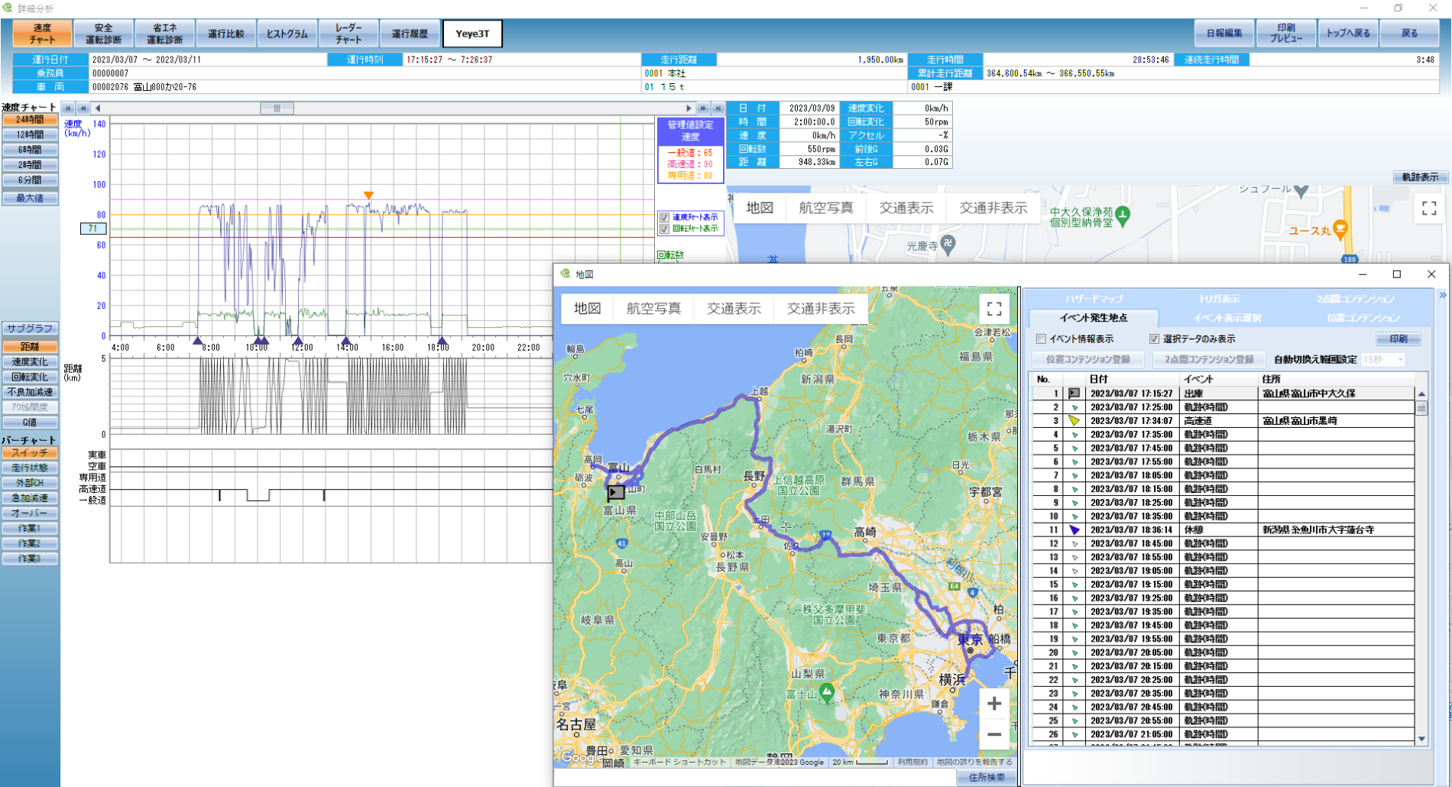Click the 日報編集 button
The width and height of the screenshot is (1452, 787).
coord(1224,34)
